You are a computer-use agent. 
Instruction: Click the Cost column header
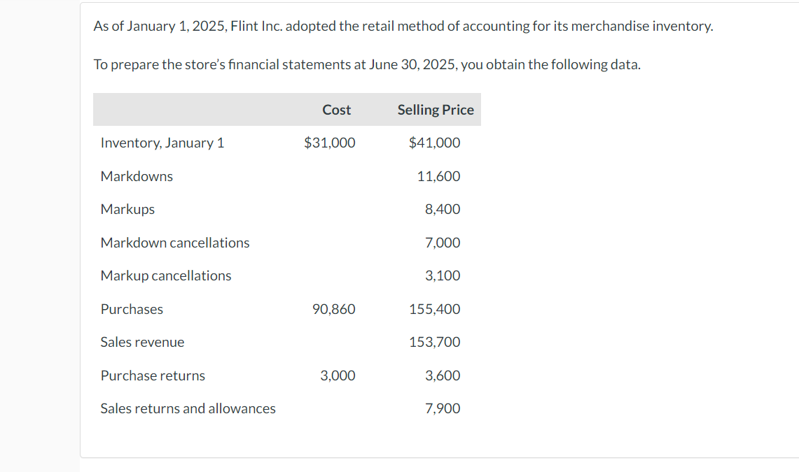pos(336,110)
